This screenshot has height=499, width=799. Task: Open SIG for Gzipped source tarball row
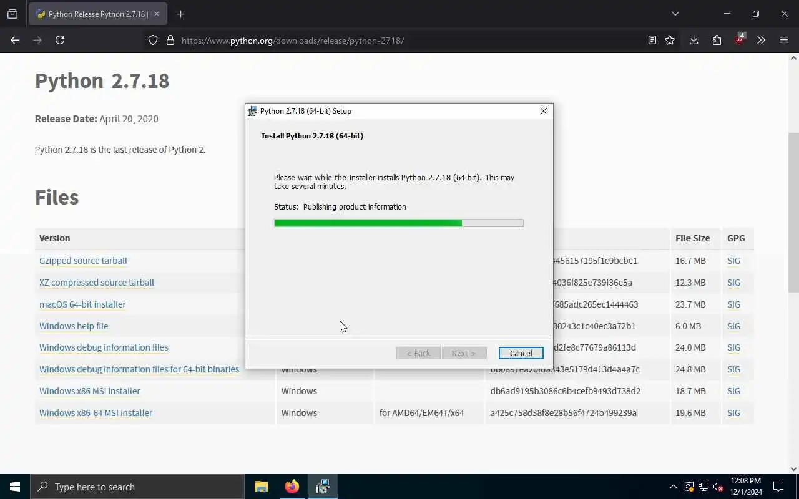click(x=733, y=261)
